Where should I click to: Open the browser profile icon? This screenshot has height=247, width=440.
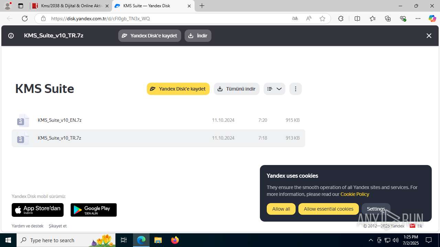8,6
